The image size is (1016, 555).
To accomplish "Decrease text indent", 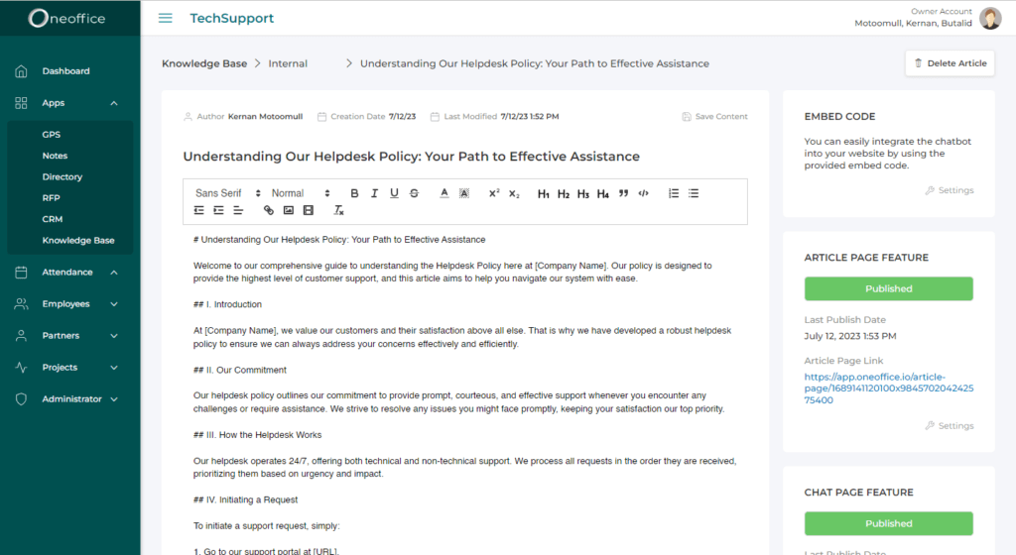I will tap(198, 210).
